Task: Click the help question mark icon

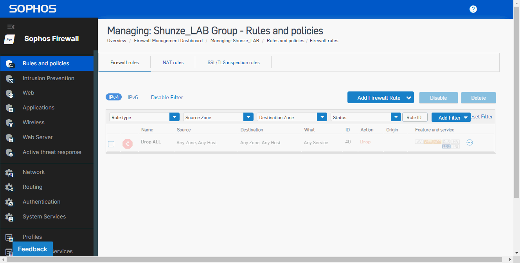Action: (x=473, y=9)
